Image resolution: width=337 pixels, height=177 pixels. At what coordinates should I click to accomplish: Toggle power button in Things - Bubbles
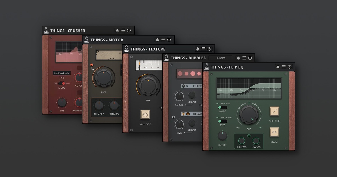point(250,58)
